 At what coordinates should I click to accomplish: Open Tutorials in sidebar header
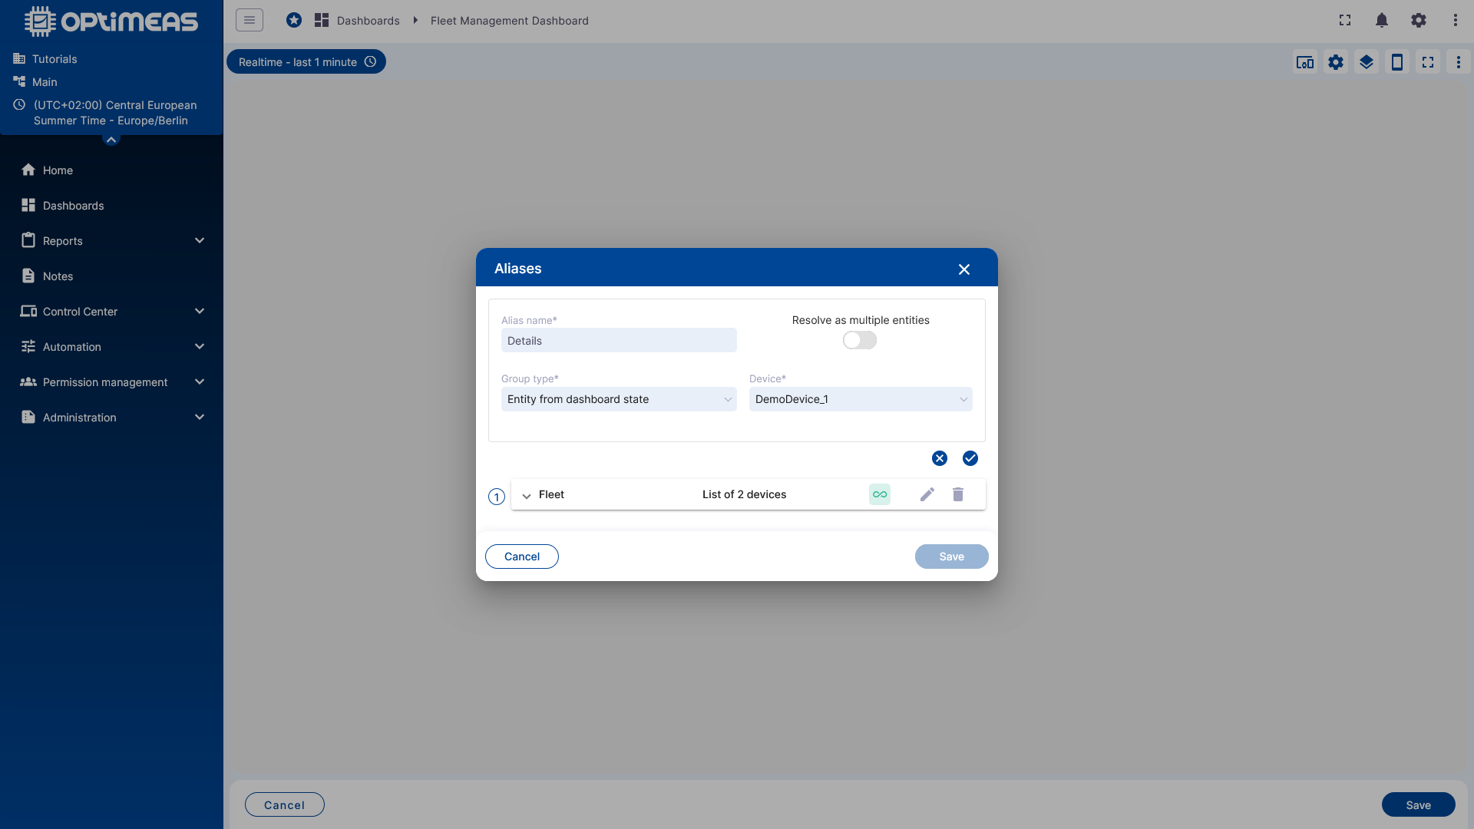(55, 59)
